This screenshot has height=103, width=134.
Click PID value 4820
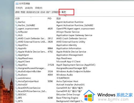click(50, 29)
